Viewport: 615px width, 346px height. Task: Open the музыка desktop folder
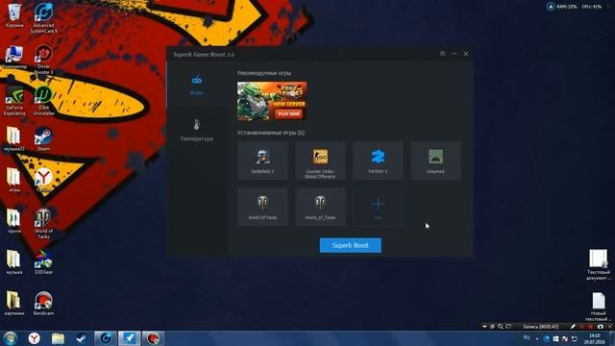(x=14, y=262)
